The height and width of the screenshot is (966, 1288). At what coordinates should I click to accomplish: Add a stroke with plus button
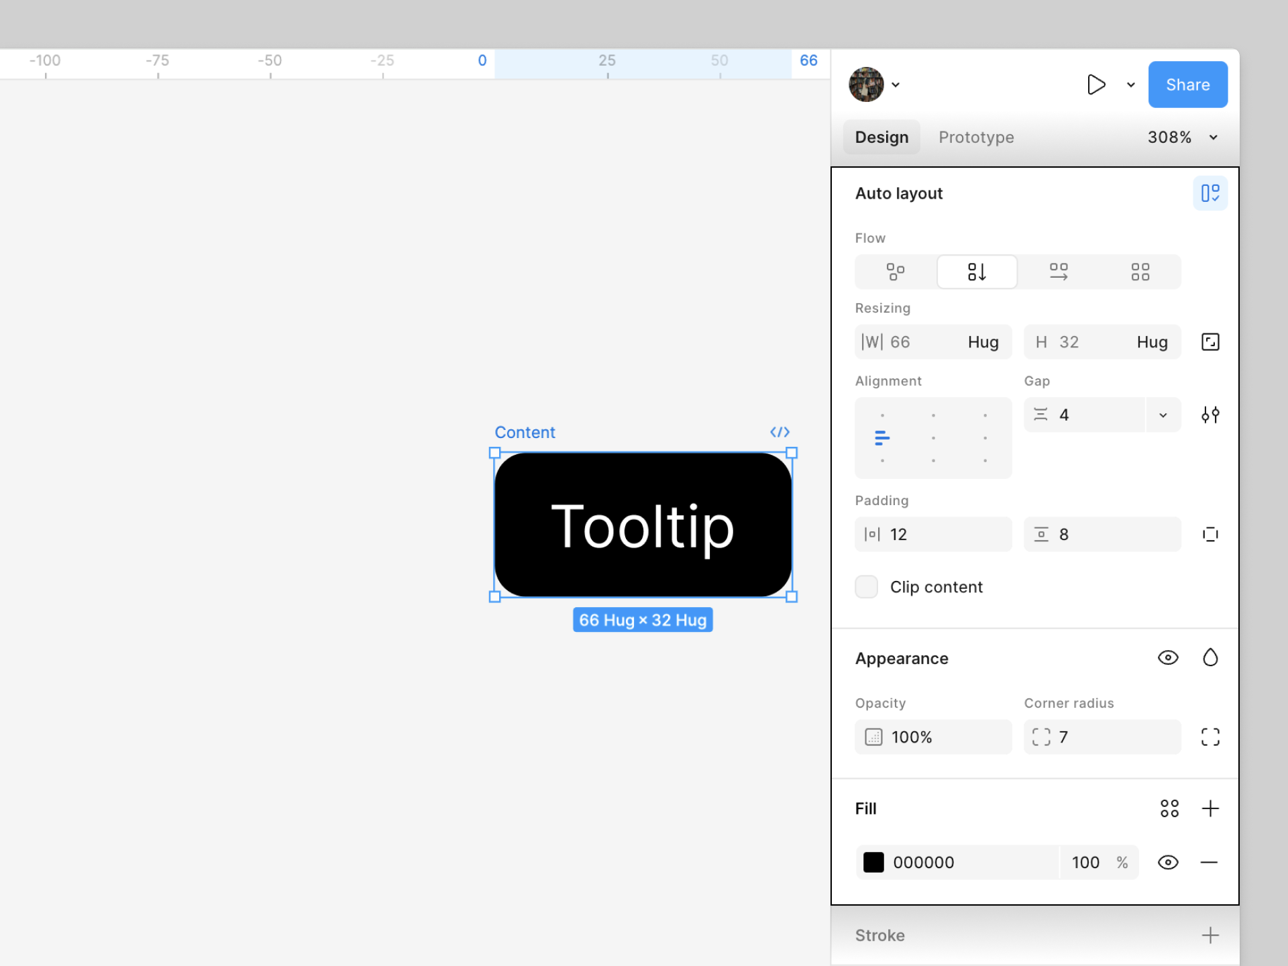1210,935
